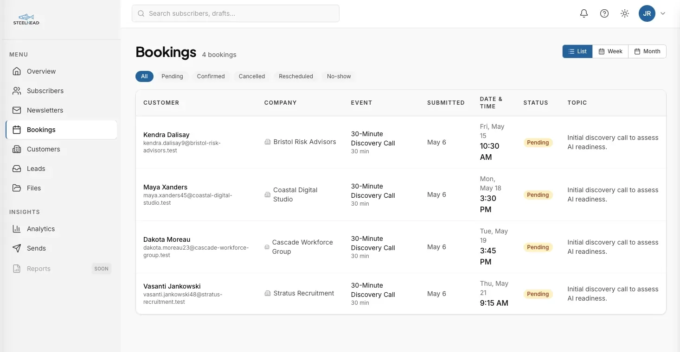
Task: Open the JR user avatar
Action: [x=647, y=13]
